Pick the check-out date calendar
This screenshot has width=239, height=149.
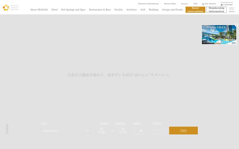123,131
